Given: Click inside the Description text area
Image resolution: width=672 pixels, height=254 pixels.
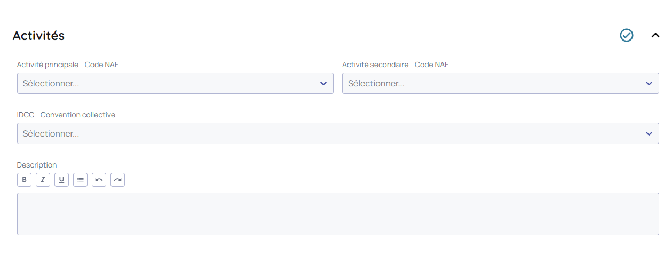Looking at the screenshot, I should (338, 214).
